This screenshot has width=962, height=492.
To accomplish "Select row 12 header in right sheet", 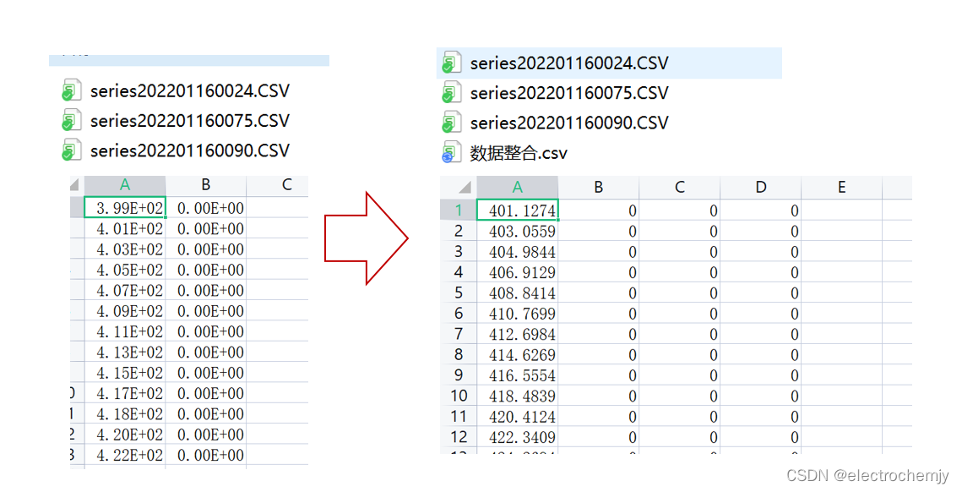I will [459, 437].
